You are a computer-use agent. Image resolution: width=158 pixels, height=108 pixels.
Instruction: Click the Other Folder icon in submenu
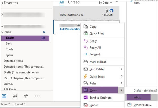click(x=129, y=104)
